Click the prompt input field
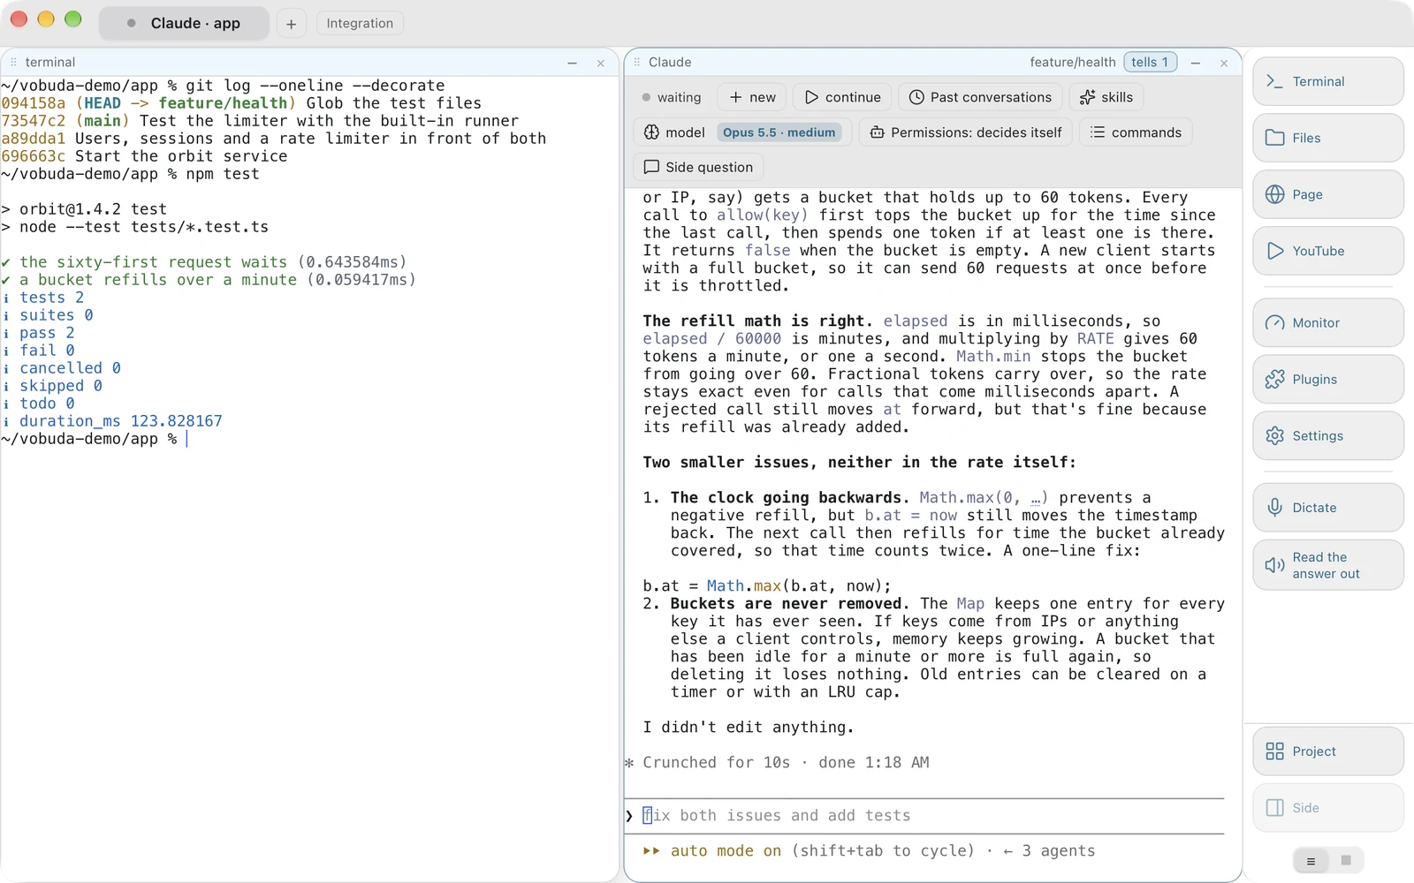The width and height of the screenshot is (1414, 883). coord(924,816)
